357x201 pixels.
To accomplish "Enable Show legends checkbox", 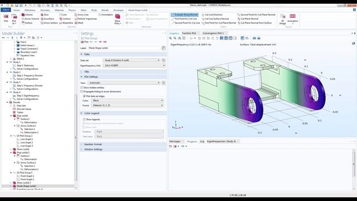I will [84, 119].
